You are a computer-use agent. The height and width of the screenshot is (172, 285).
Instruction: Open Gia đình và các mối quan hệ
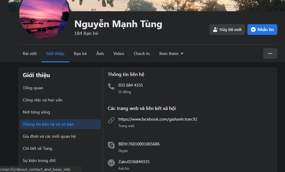click(x=49, y=136)
